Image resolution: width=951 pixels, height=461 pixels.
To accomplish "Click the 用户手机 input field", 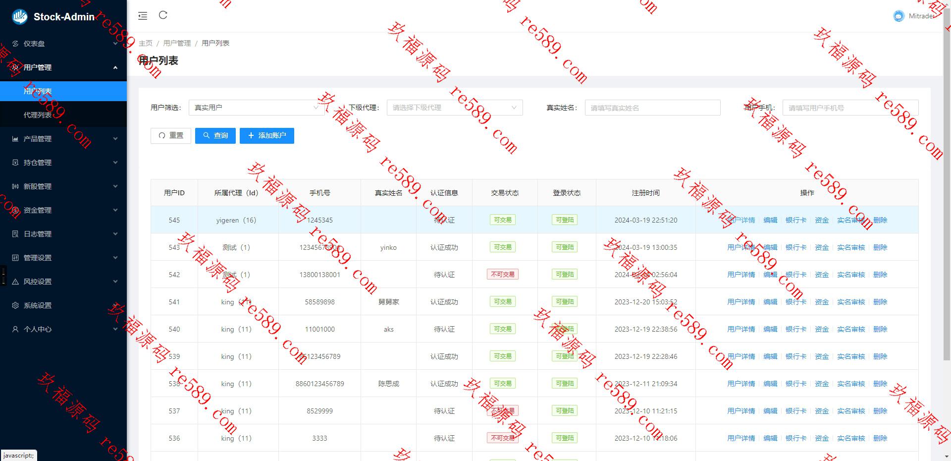I will coord(850,108).
